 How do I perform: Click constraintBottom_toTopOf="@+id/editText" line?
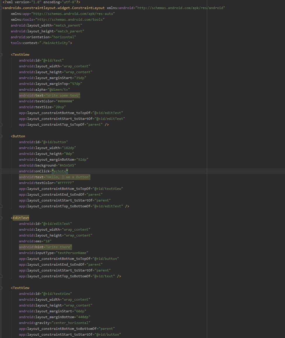click(71, 113)
